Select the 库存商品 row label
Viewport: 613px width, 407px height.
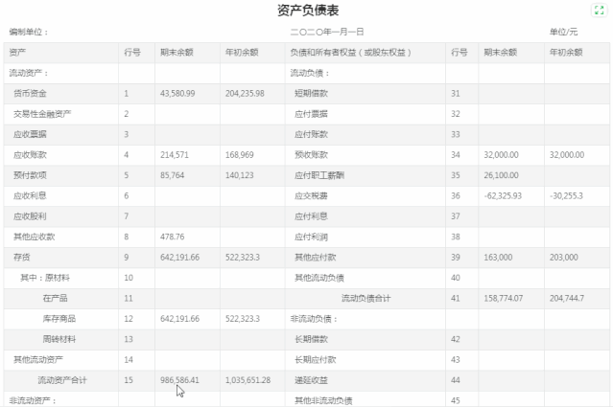(59, 319)
